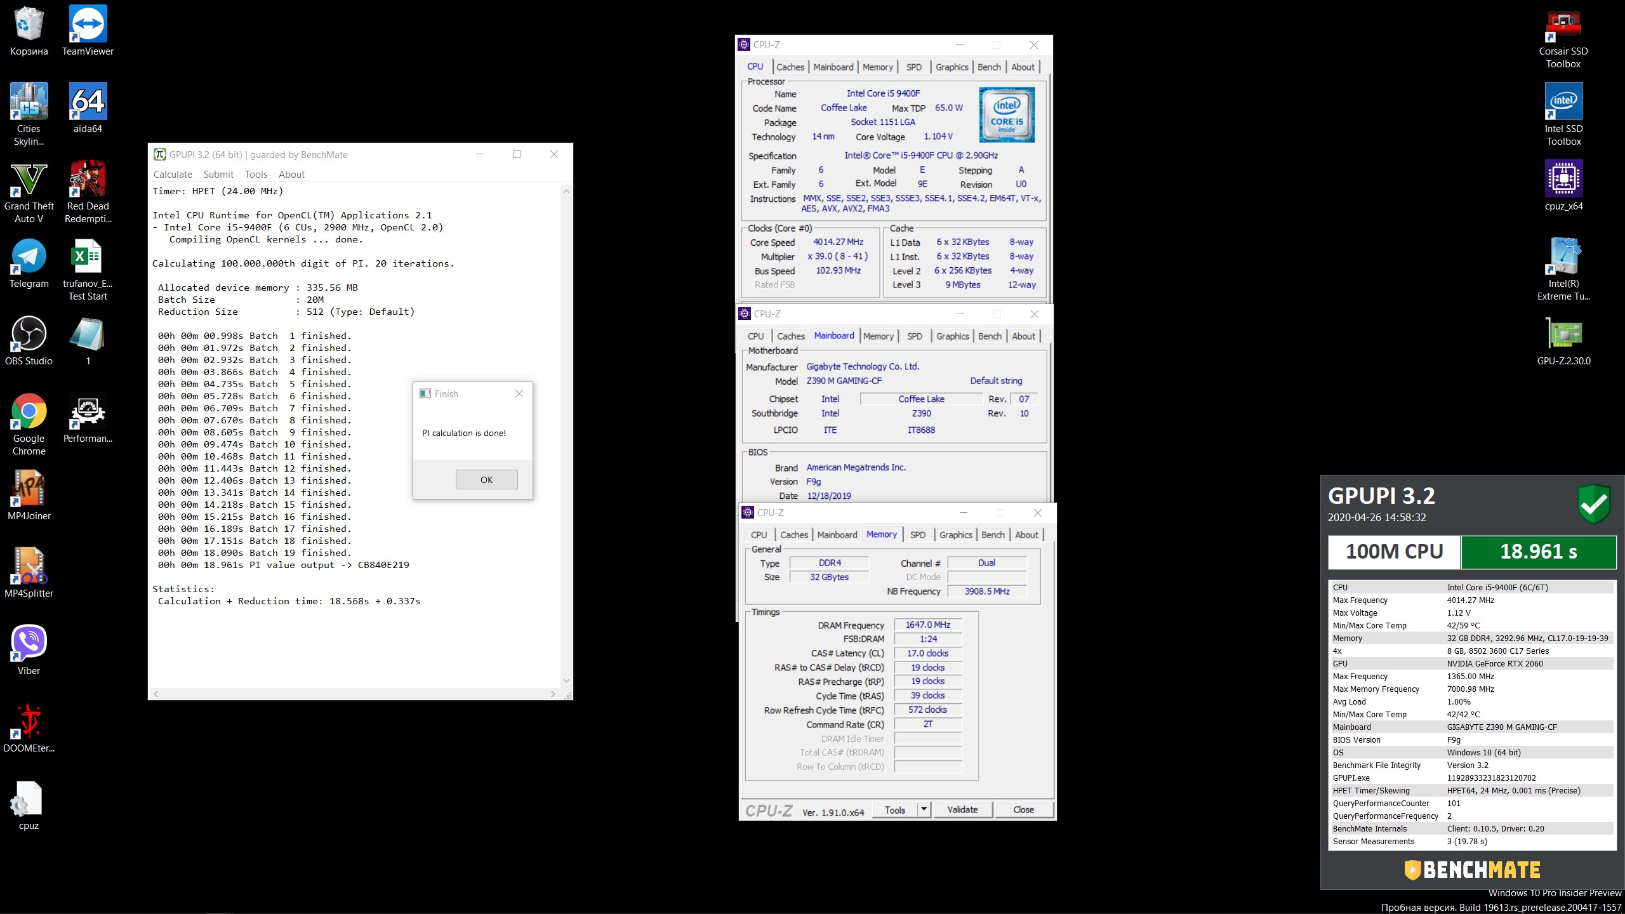Open the Tools menu in GPUPI
The height and width of the screenshot is (914, 1625).
(256, 174)
